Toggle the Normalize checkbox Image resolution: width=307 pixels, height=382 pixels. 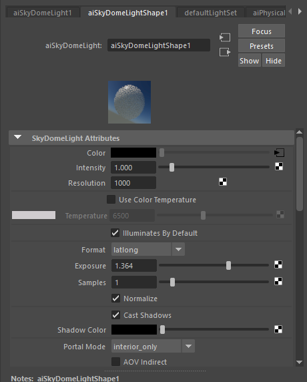click(x=115, y=299)
